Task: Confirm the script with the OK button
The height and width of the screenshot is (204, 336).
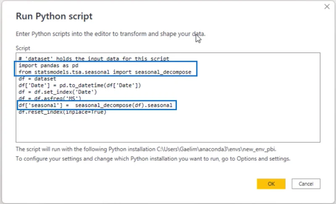Action: (271, 184)
